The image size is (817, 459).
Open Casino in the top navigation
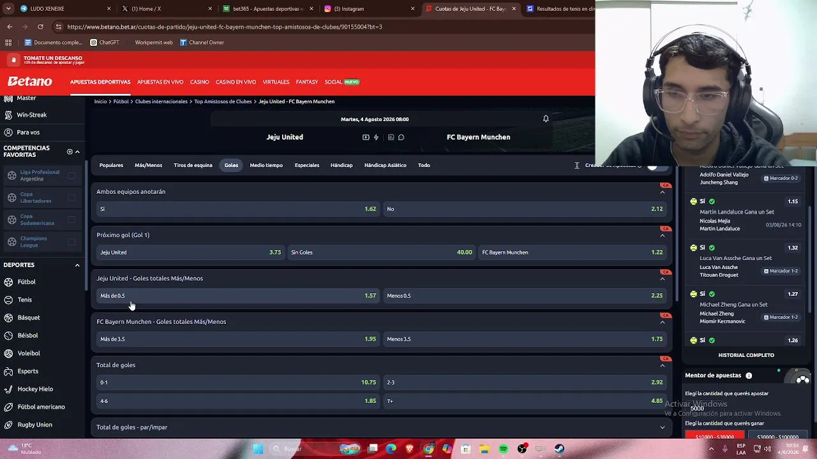[199, 82]
